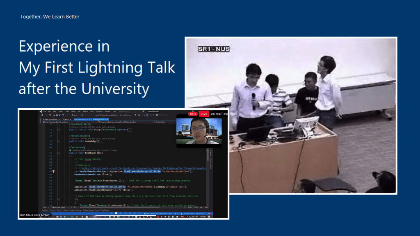This screenshot has width=420, height=236.
Task: Click the Save All icon in the toolbar
Action: coord(59,115)
